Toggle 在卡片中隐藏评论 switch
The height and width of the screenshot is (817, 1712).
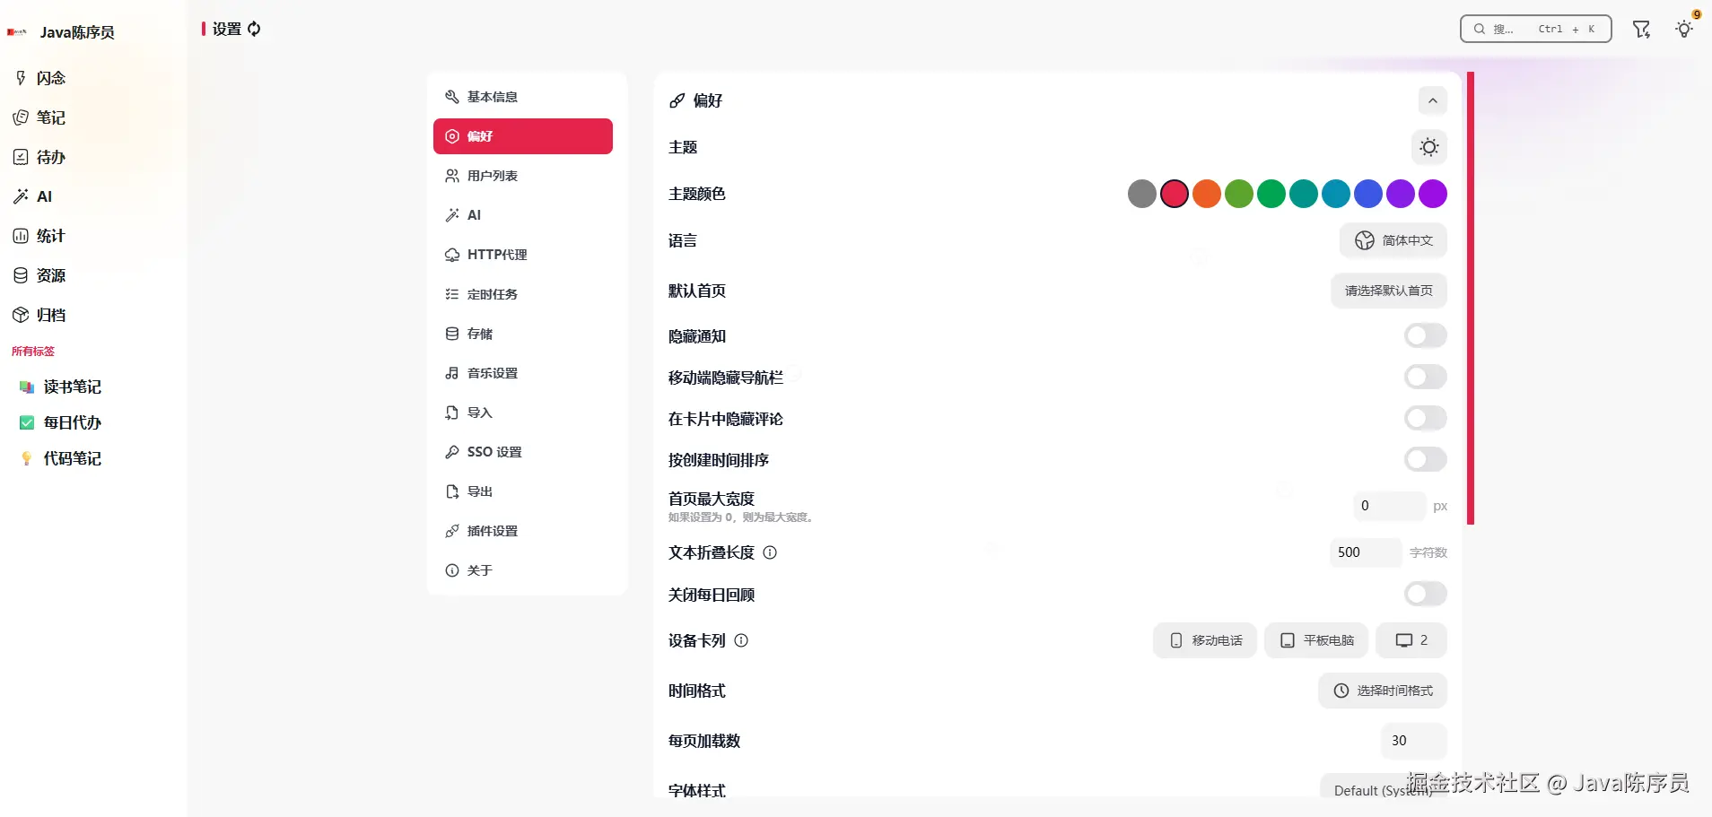(1426, 419)
